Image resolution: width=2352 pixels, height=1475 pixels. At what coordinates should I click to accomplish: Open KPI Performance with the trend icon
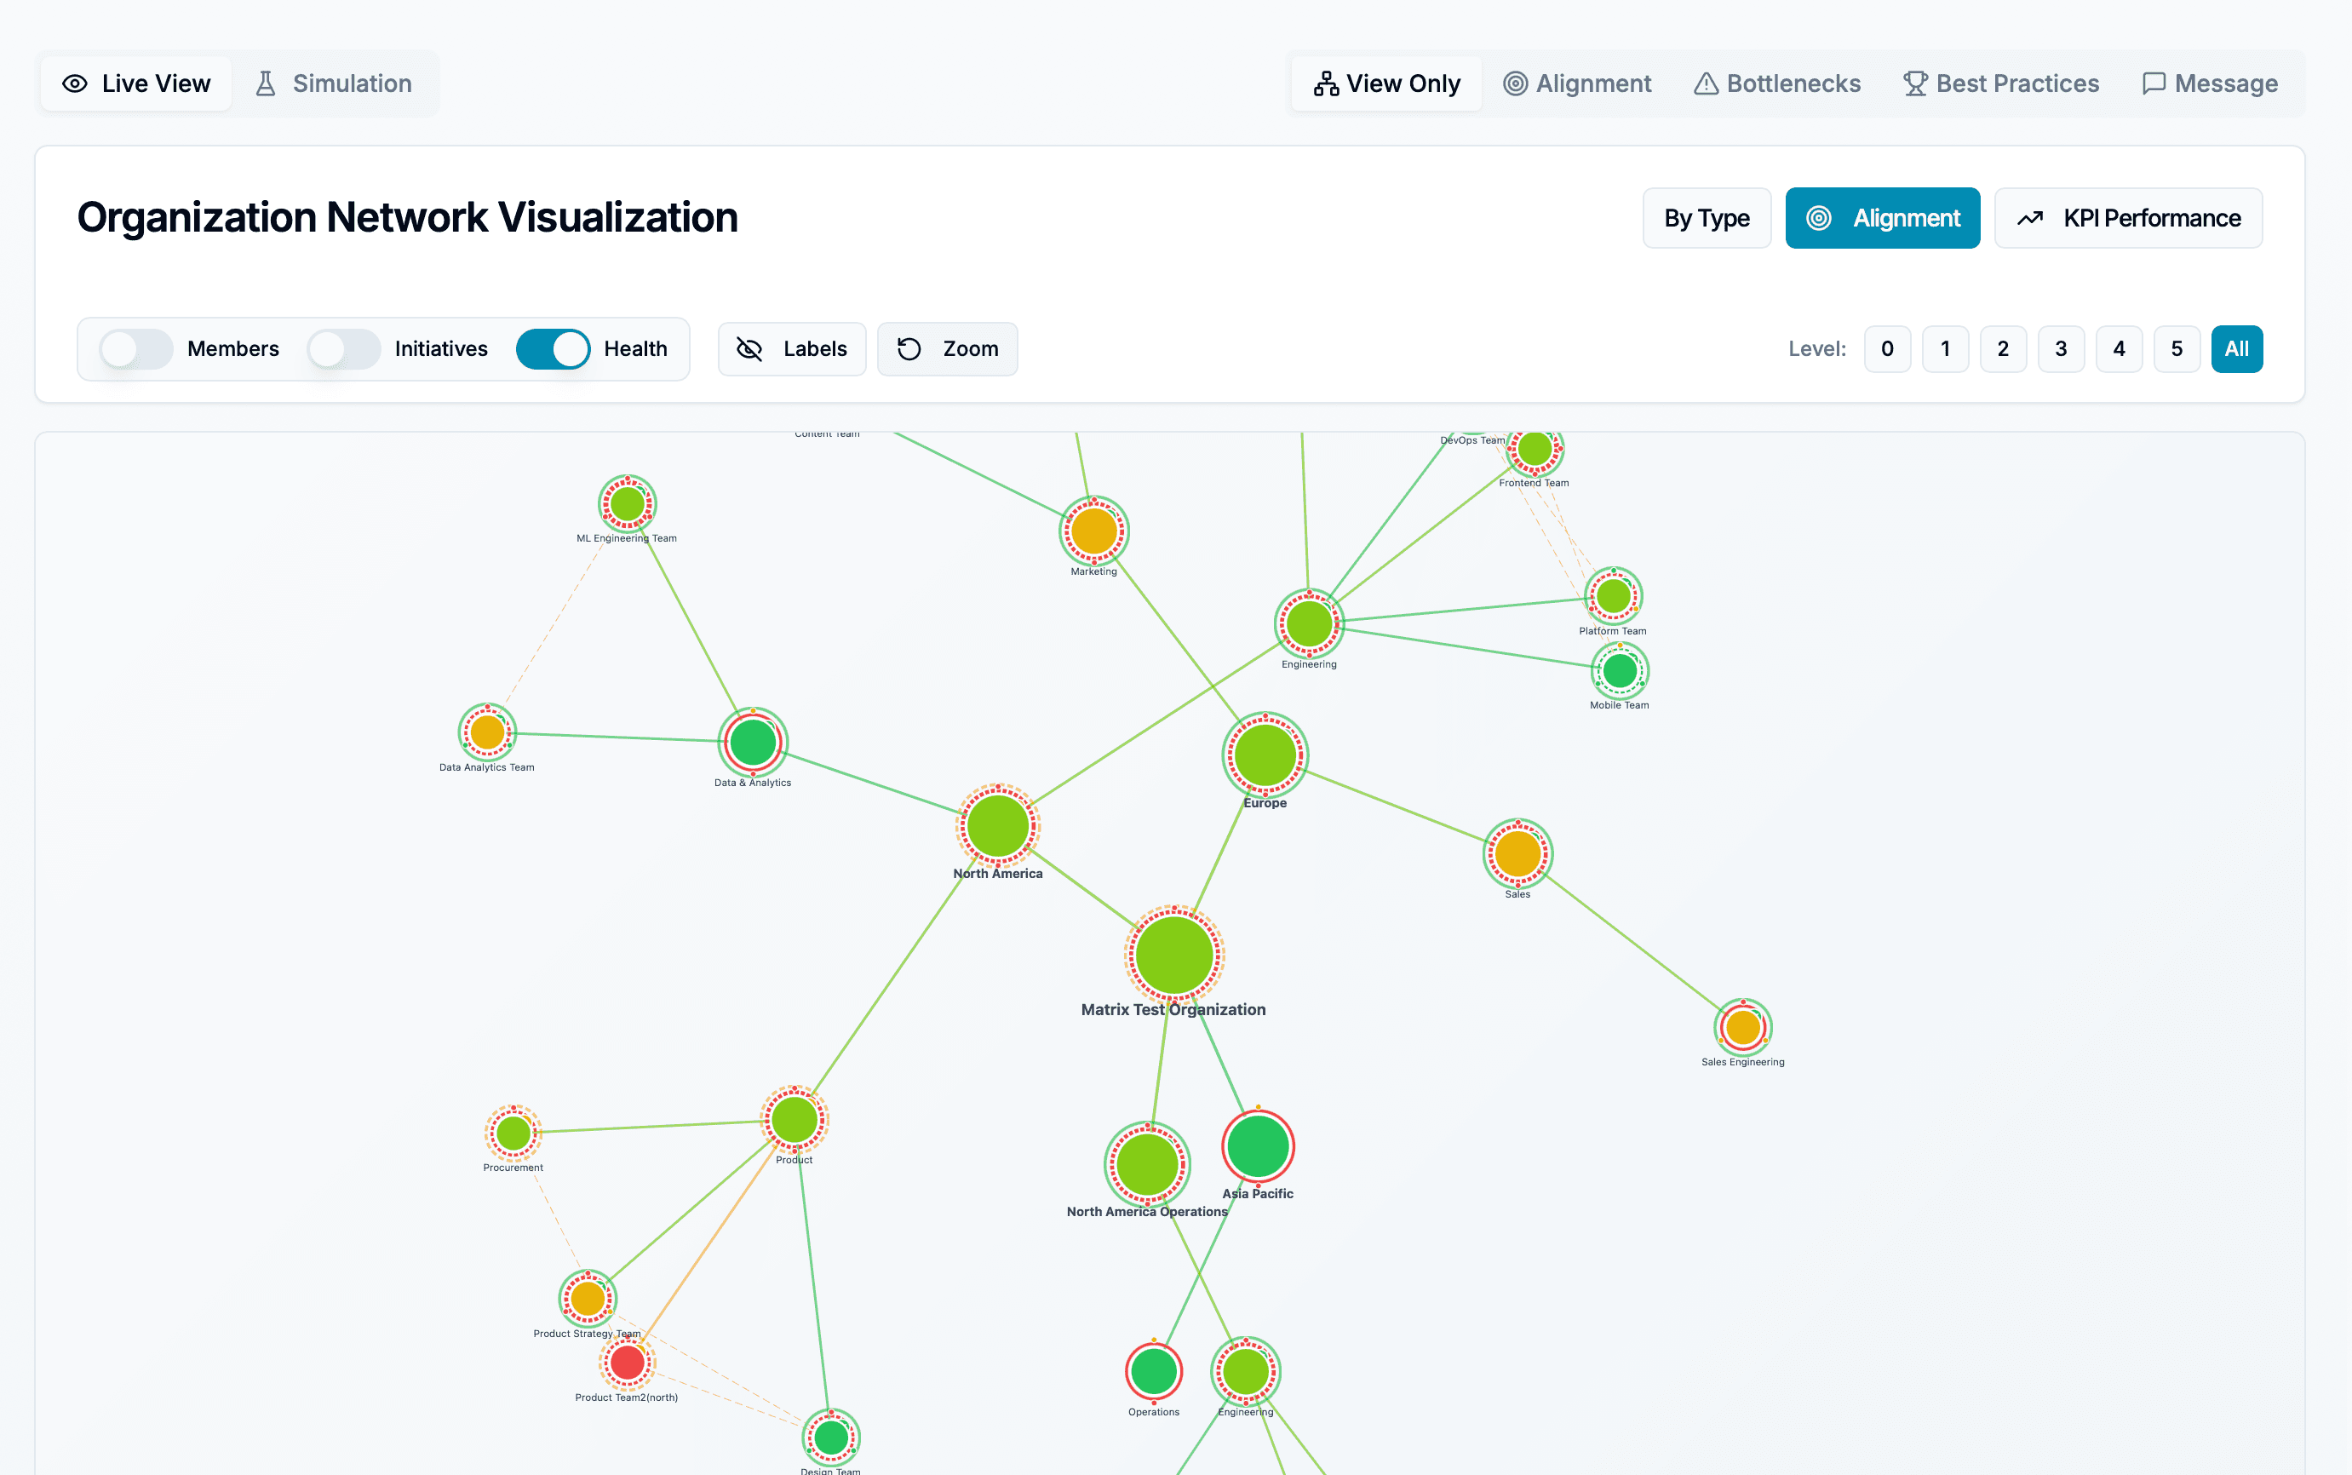click(2032, 217)
